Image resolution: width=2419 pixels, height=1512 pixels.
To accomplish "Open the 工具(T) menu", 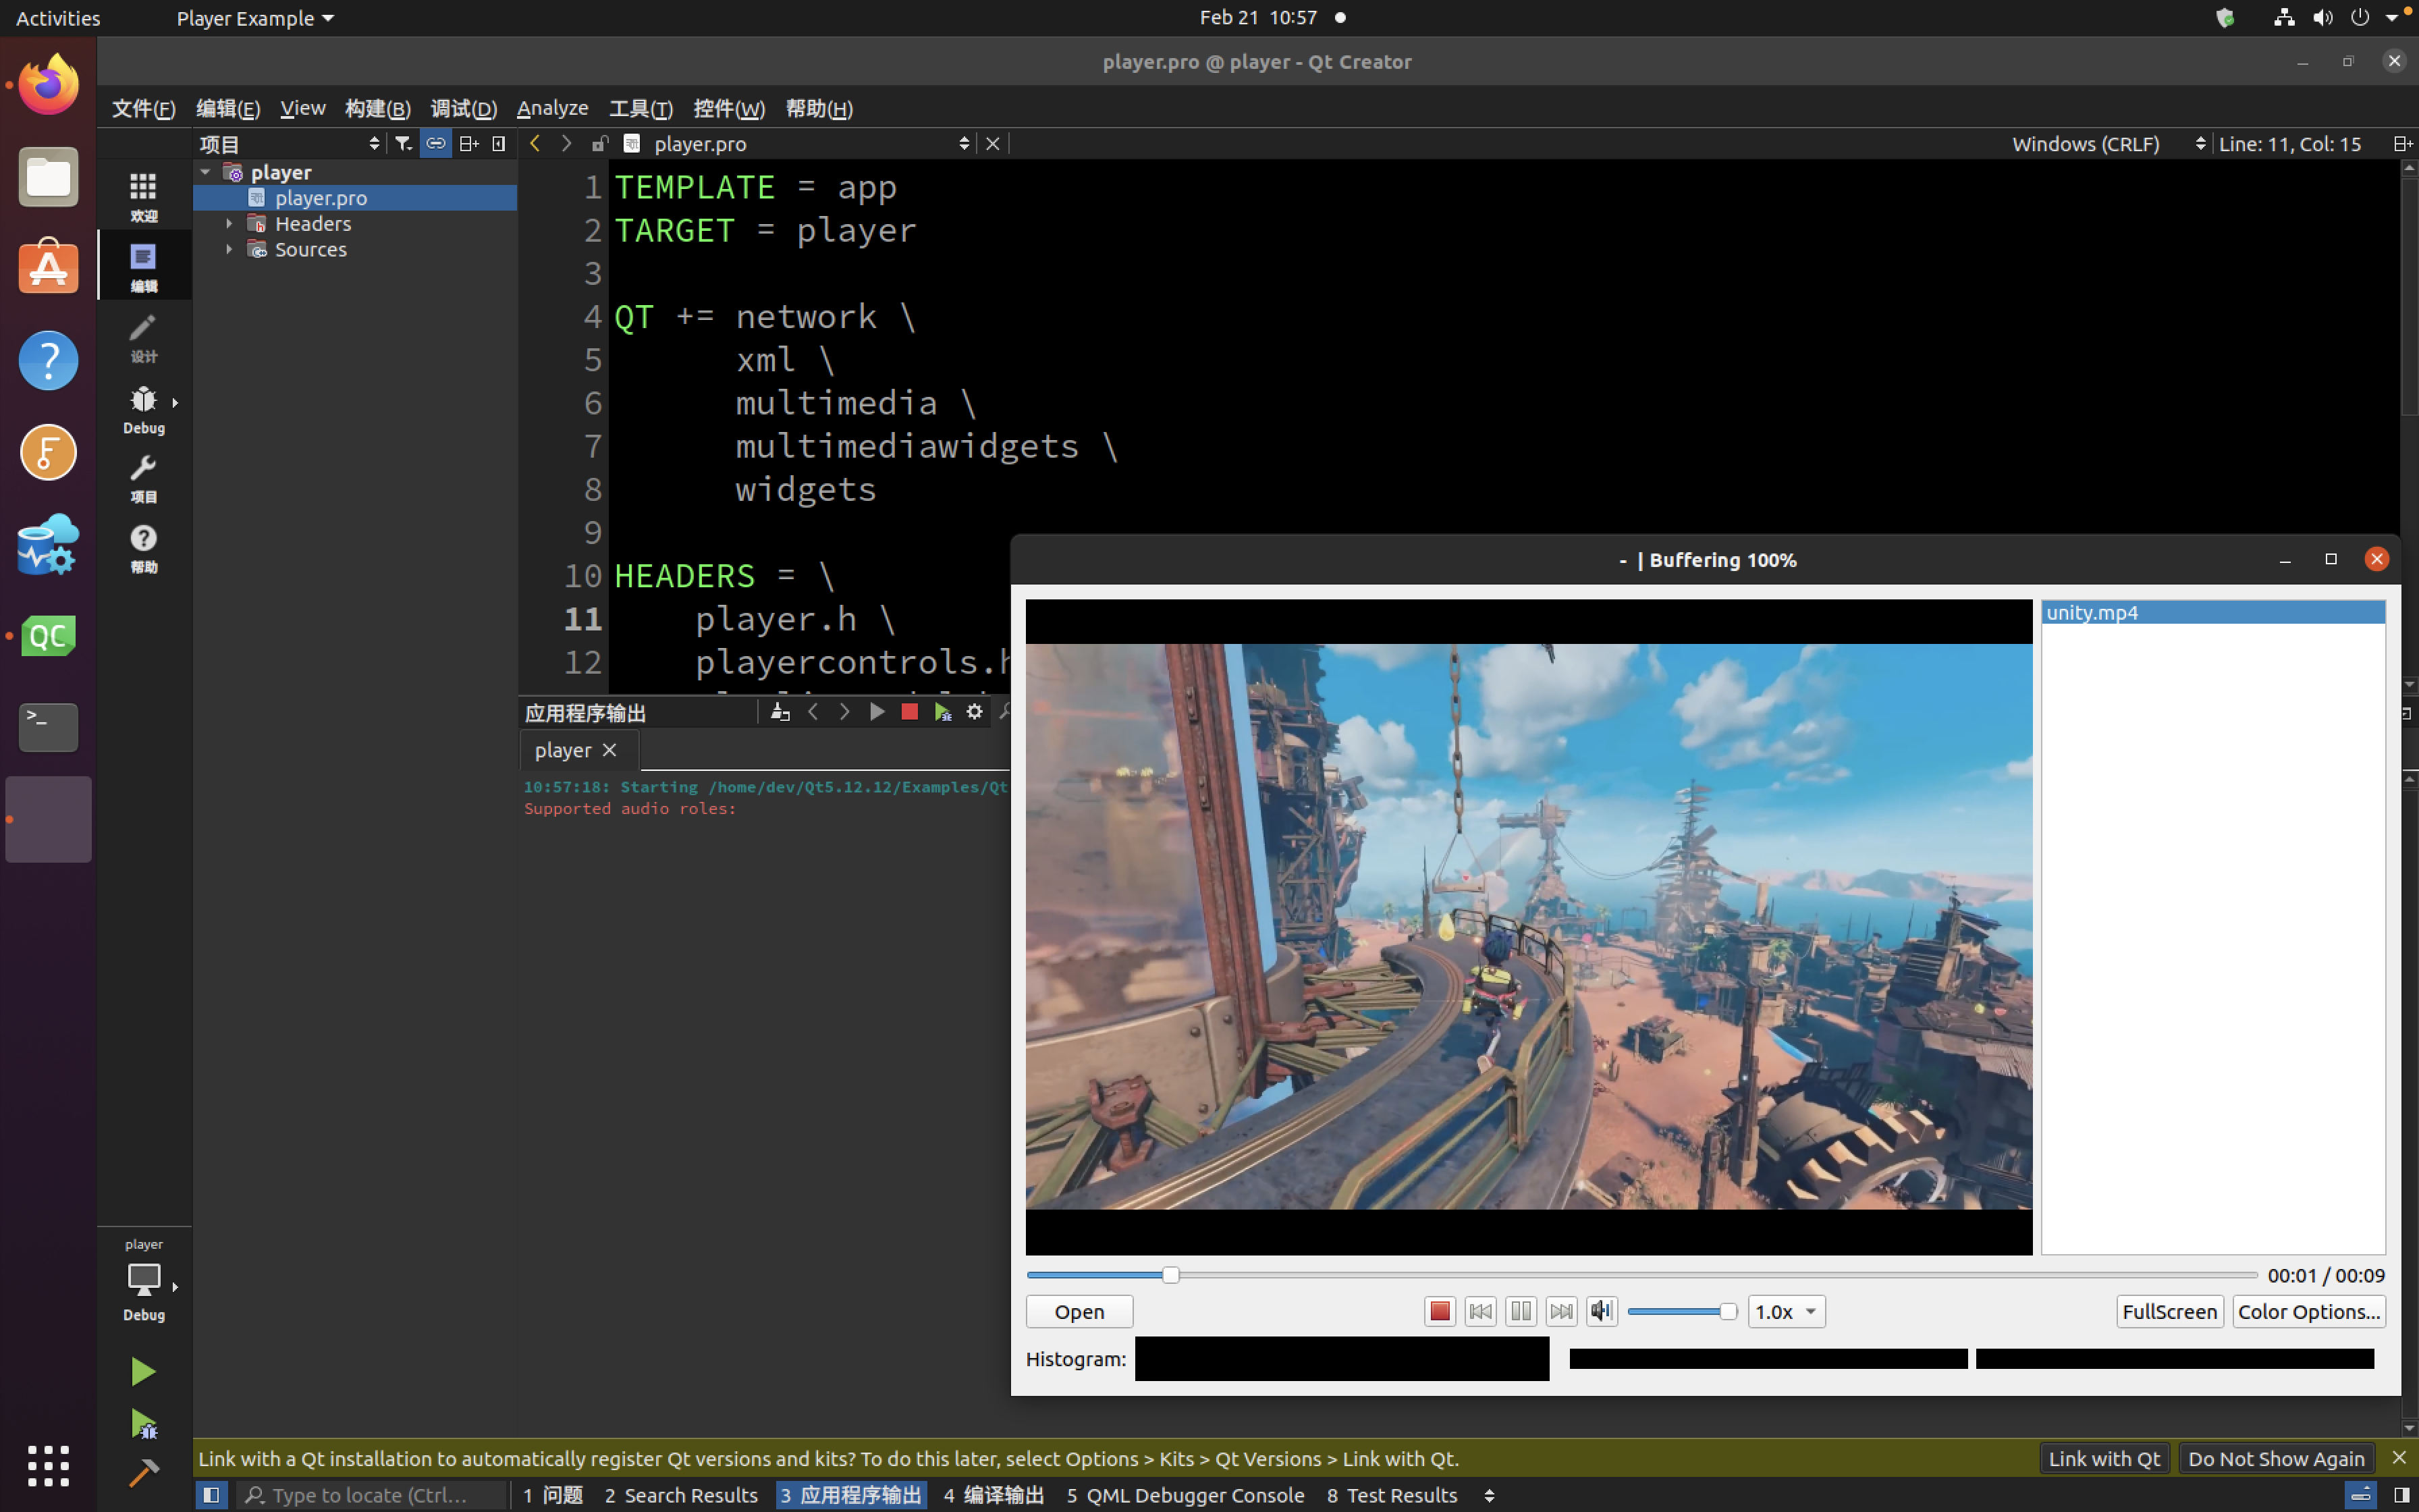I will (x=640, y=108).
